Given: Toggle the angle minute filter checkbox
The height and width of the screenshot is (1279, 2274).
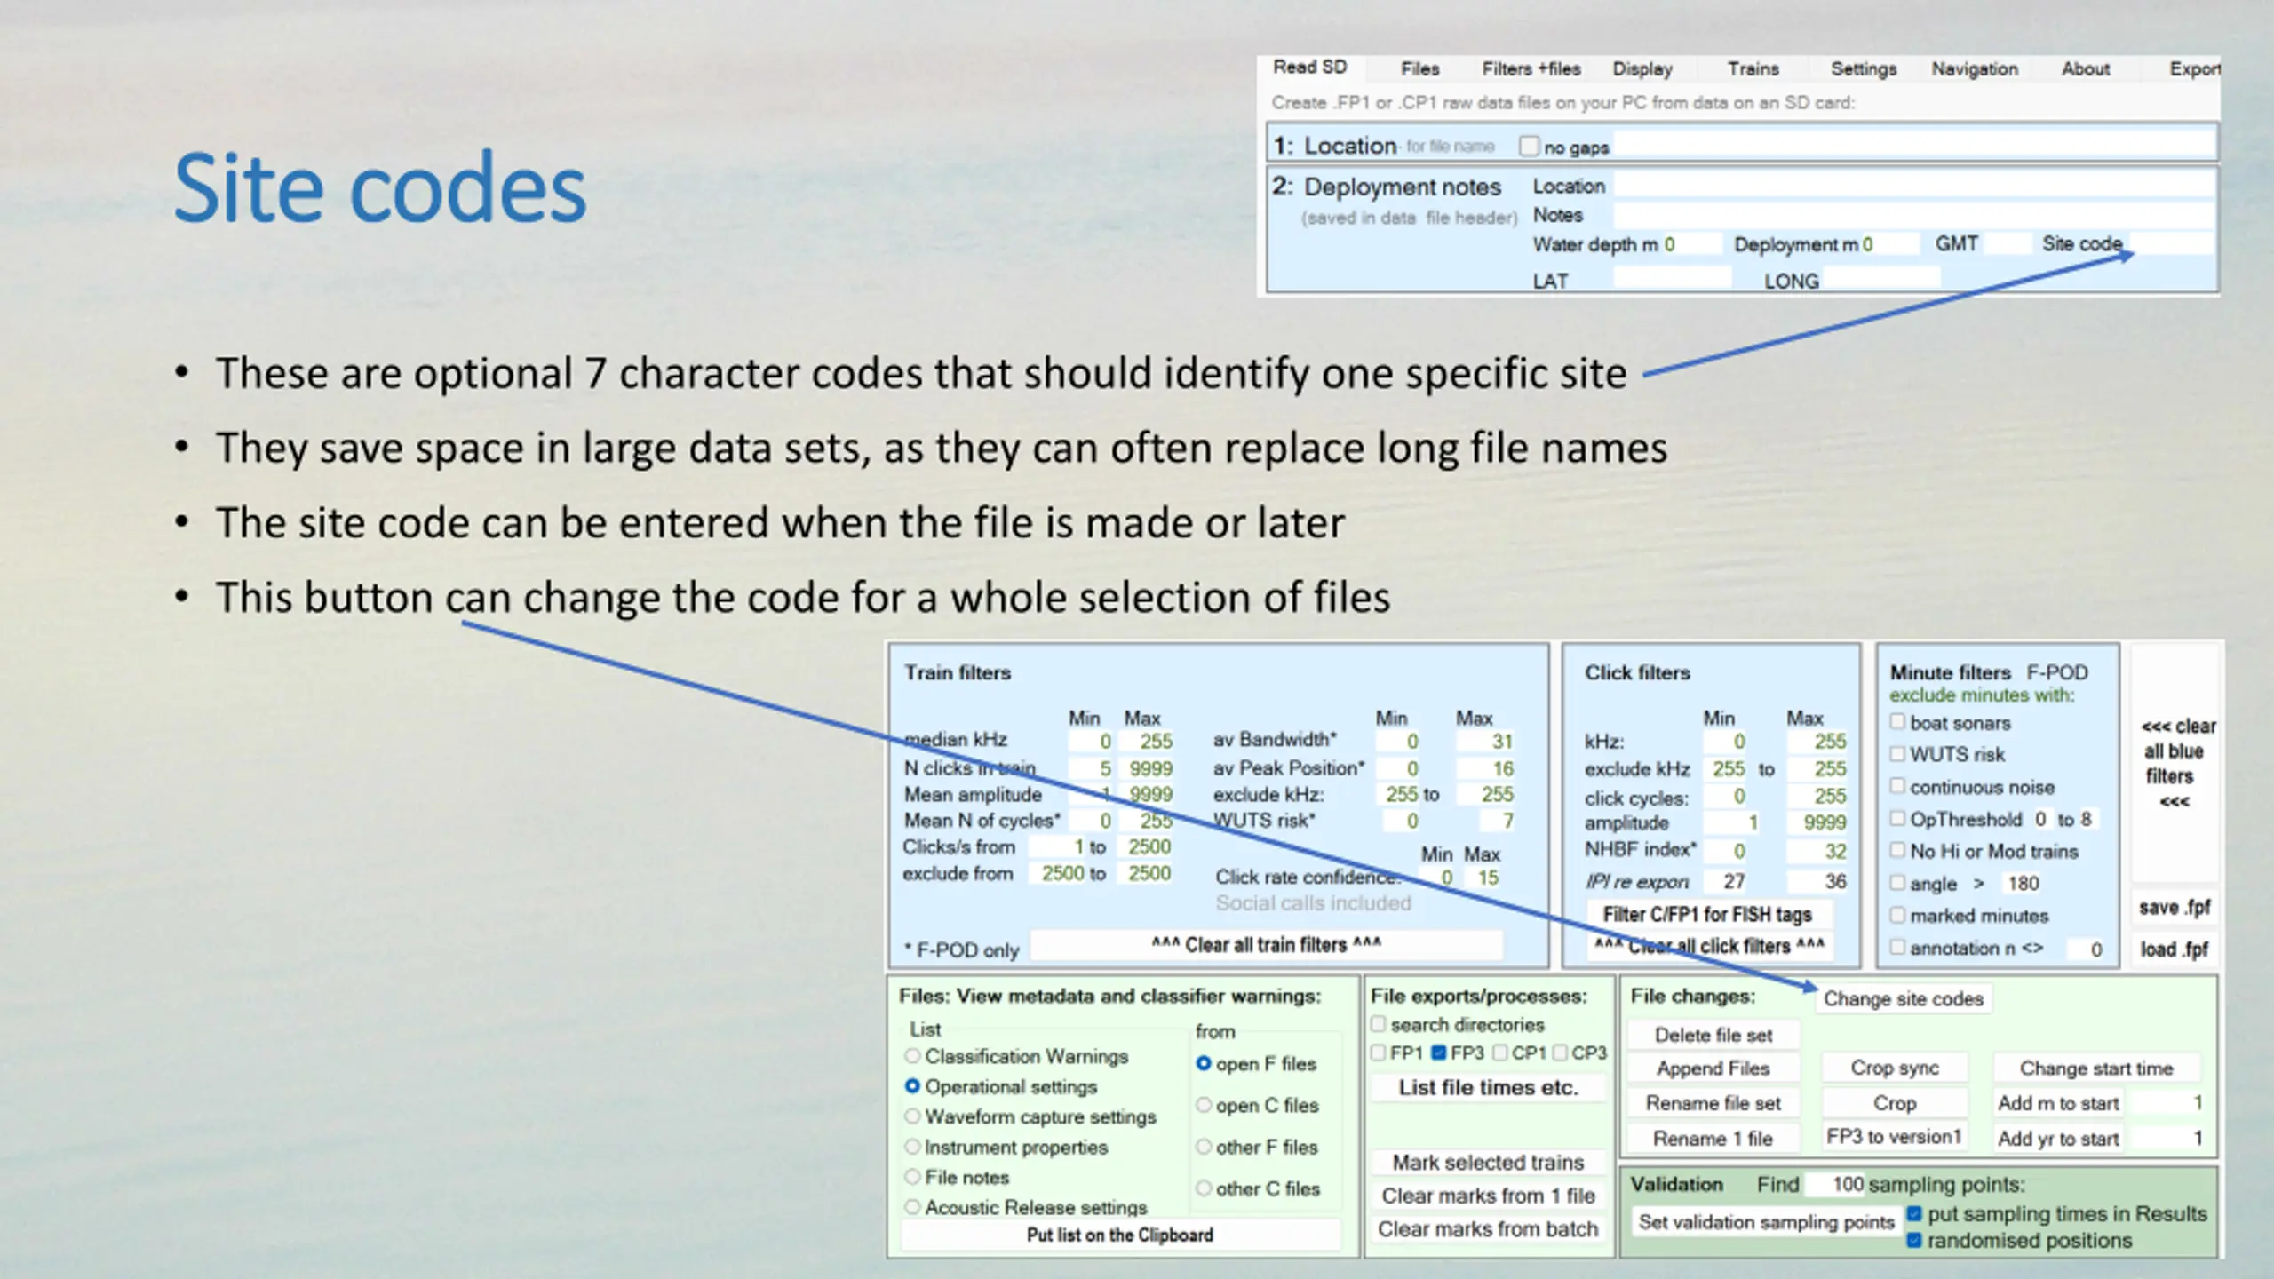Looking at the screenshot, I should click(x=1897, y=882).
